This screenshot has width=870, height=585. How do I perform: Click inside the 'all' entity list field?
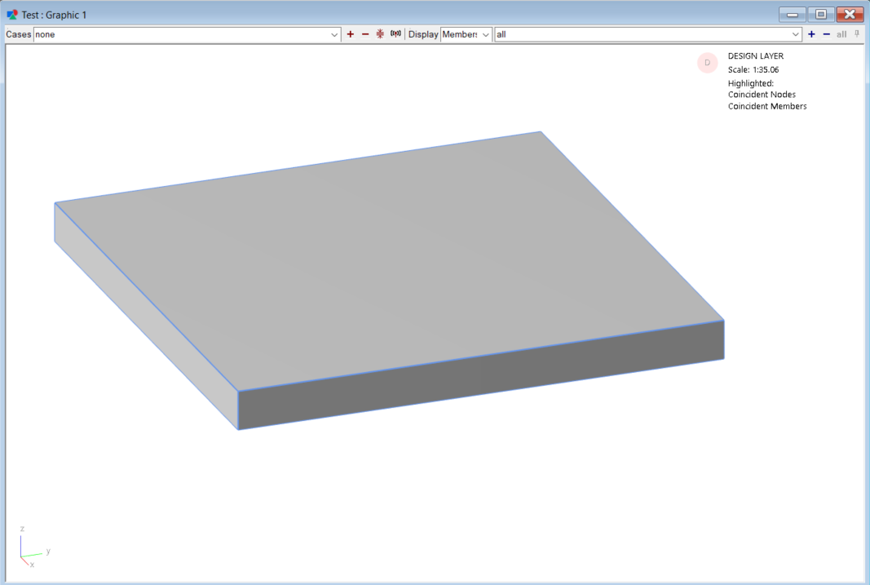pos(636,35)
